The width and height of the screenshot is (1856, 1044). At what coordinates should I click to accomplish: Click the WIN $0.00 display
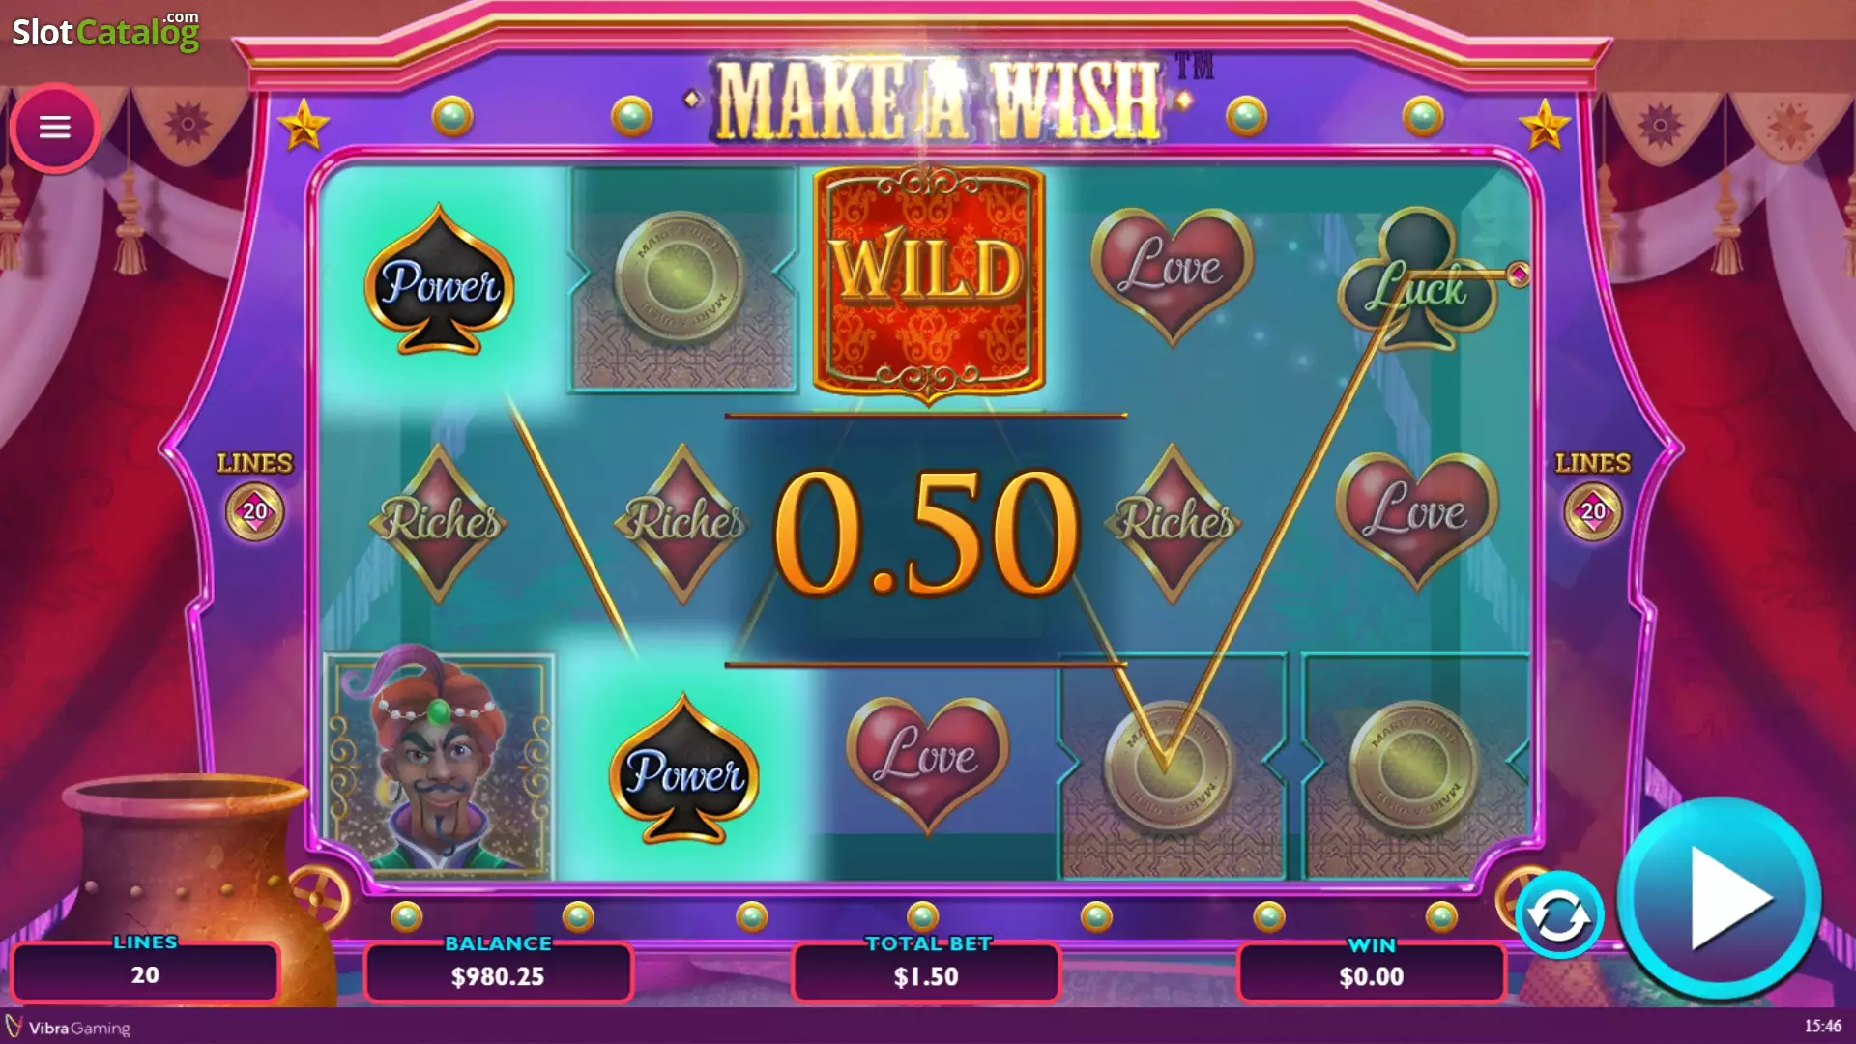(x=1372, y=973)
